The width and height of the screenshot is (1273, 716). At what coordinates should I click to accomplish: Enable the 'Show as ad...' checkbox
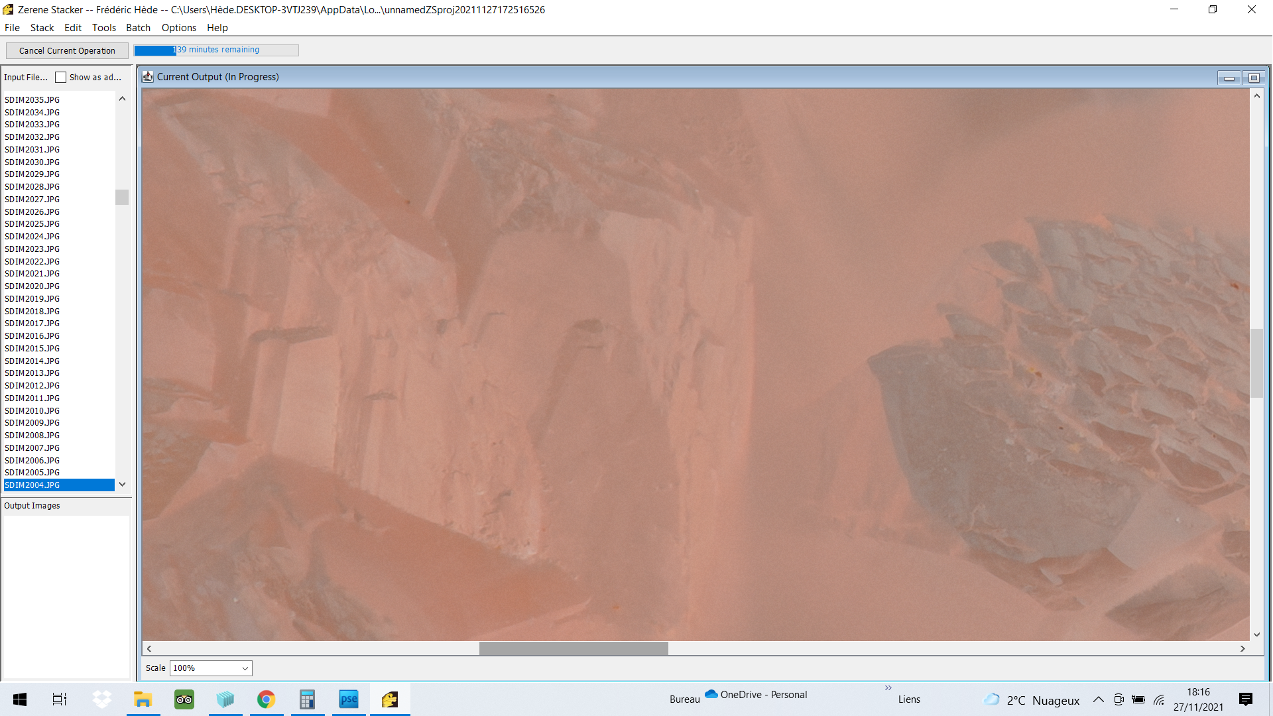click(x=61, y=78)
